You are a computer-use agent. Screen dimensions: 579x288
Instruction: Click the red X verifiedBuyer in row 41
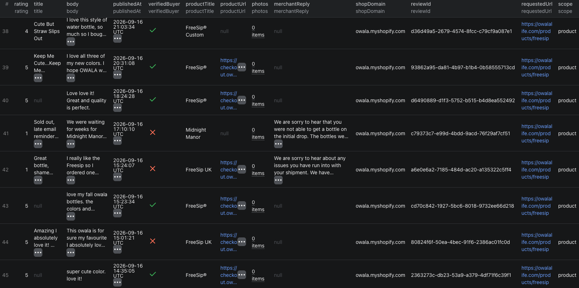click(x=153, y=133)
